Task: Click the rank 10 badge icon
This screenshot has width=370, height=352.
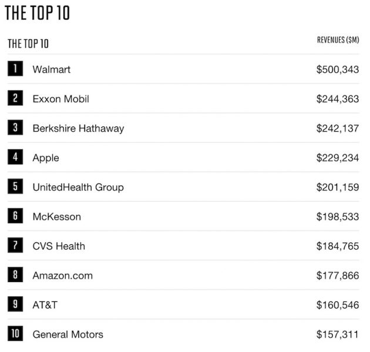Action: tap(15, 334)
